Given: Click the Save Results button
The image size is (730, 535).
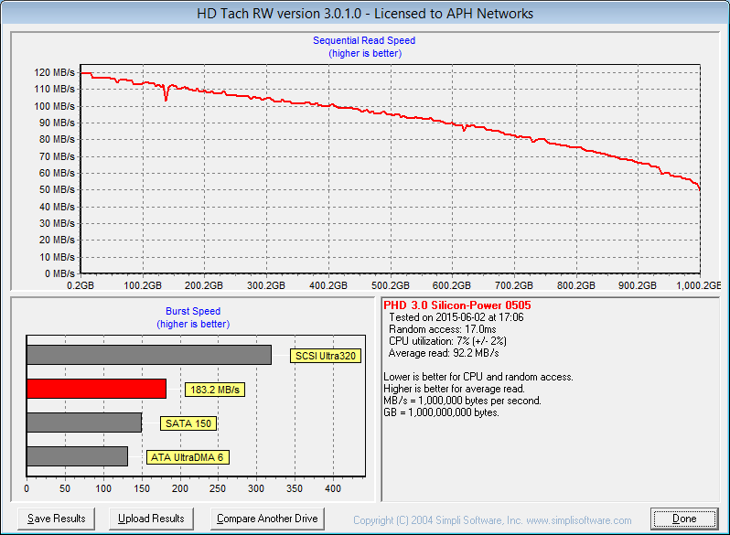Looking at the screenshot, I should pos(57,519).
